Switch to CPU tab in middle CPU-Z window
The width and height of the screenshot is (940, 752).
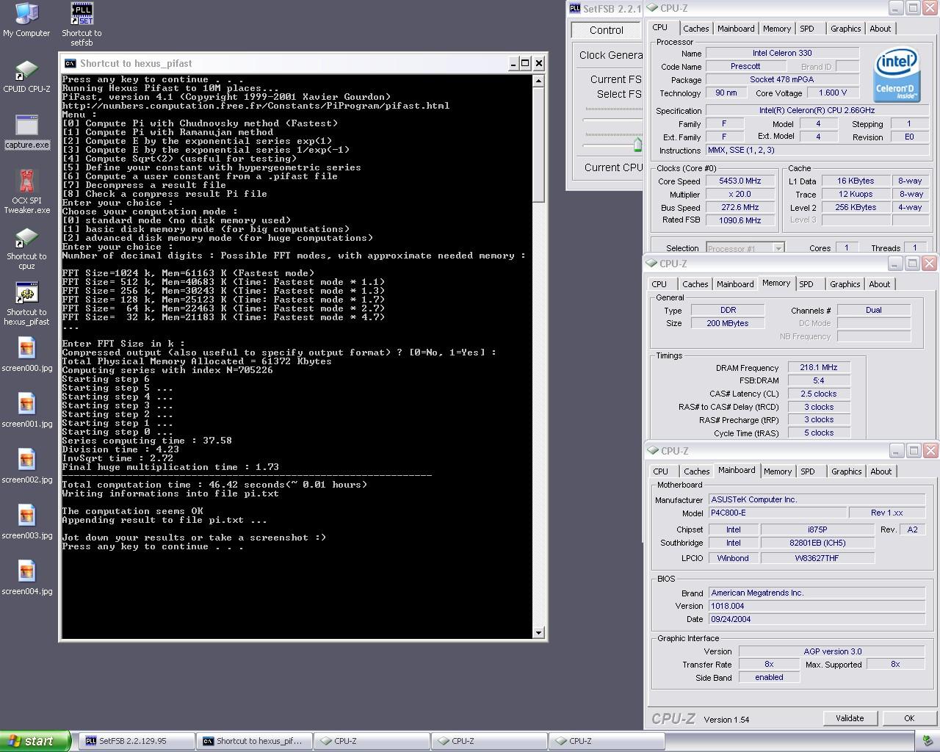659,284
